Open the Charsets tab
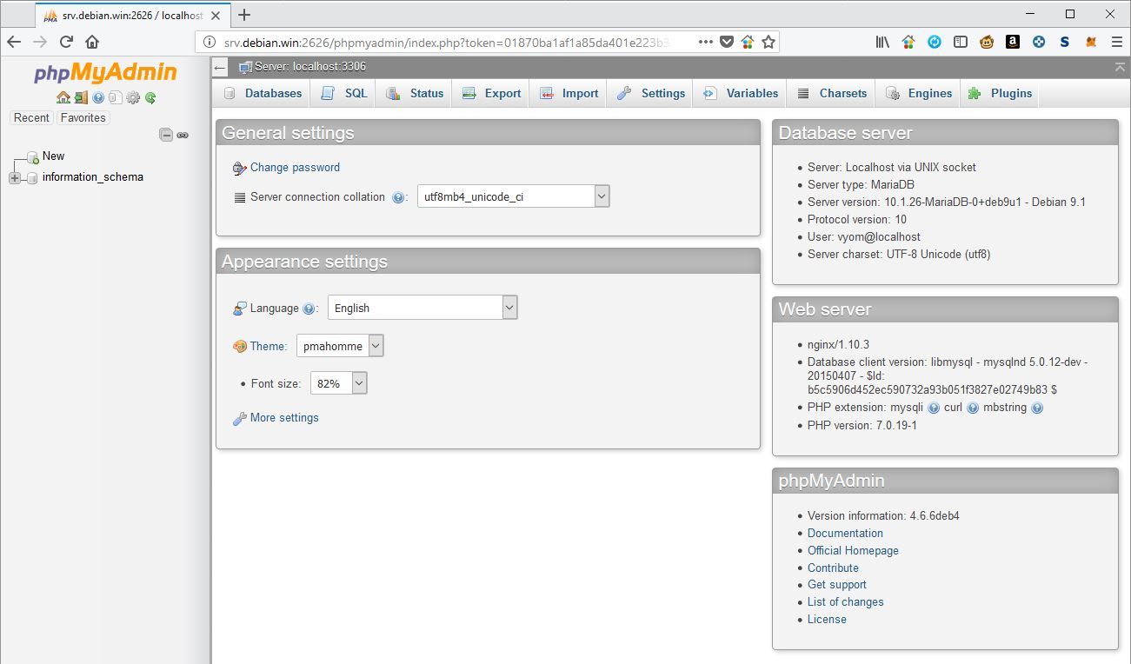The image size is (1131, 664). click(832, 93)
